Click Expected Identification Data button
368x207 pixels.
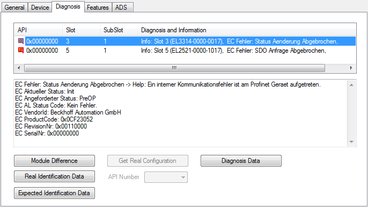coord(55,193)
